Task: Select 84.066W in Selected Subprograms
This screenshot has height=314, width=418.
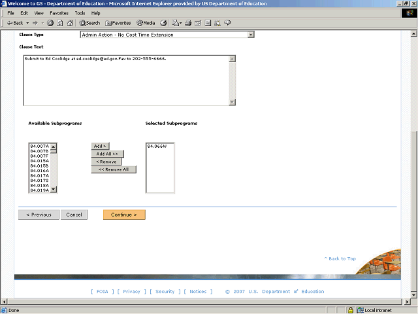Action: pyautogui.click(x=157, y=147)
